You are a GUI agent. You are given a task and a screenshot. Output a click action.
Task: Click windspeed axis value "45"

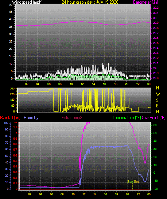pos(11,12)
